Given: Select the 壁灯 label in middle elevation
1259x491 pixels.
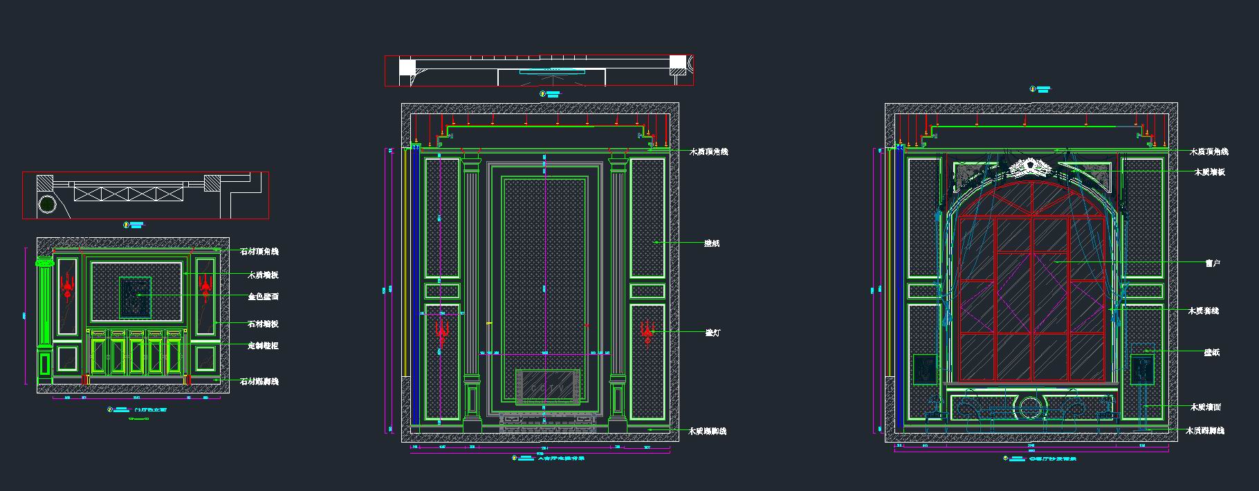Looking at the screenshot, I should [x=713, y=333].
